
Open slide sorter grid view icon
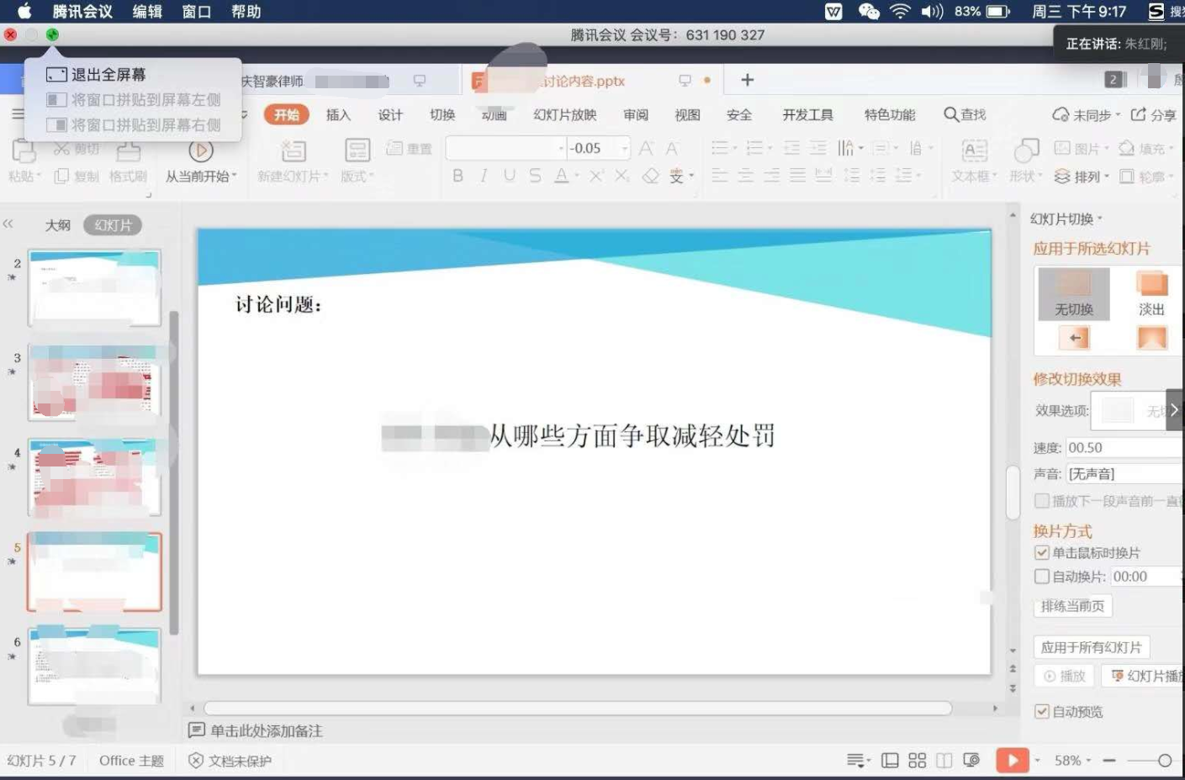[x=917, y=760]
